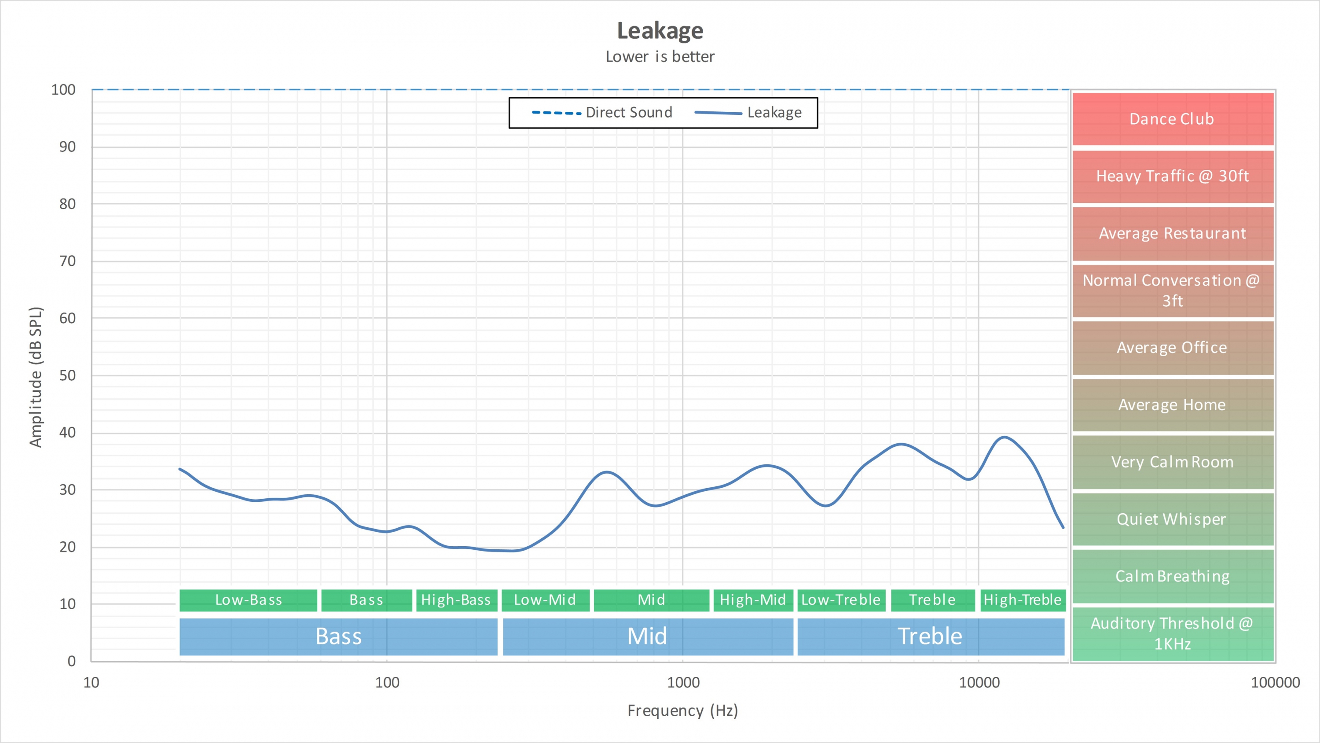
Task: Select the Heavy Traffic @ 30ft block
Action: coord(1173,177)
